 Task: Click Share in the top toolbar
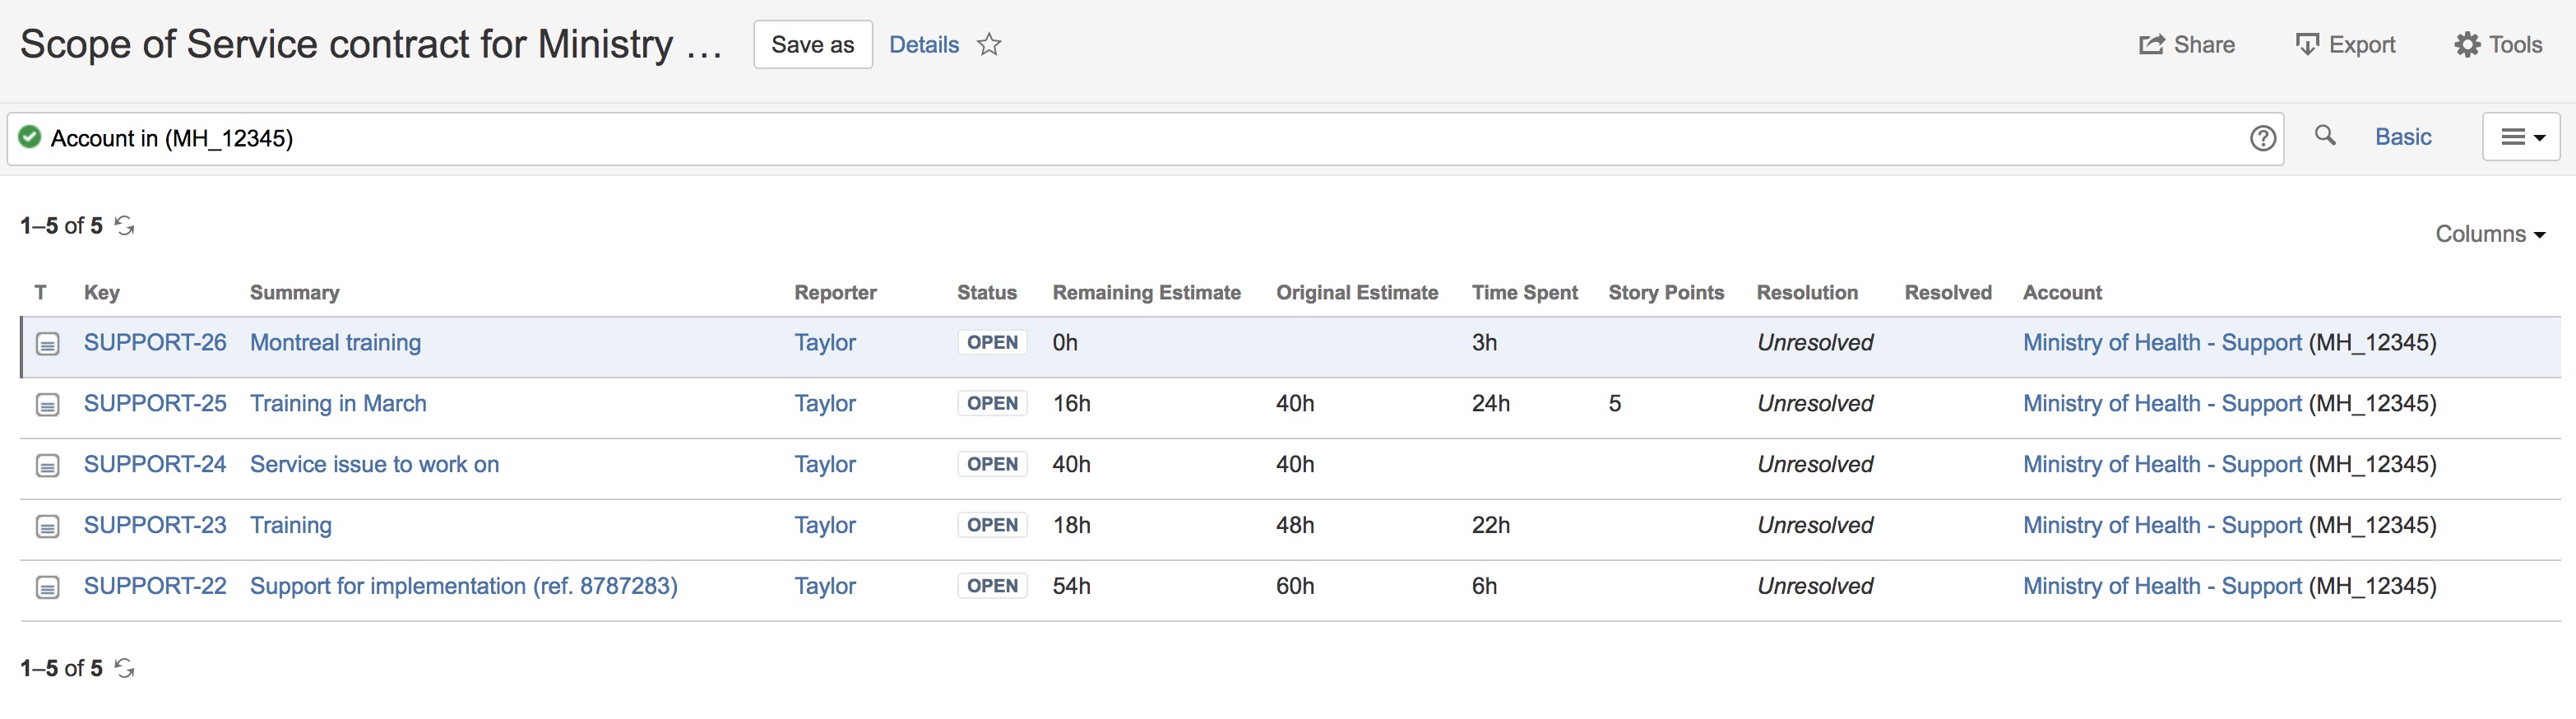pos(2186,45)
